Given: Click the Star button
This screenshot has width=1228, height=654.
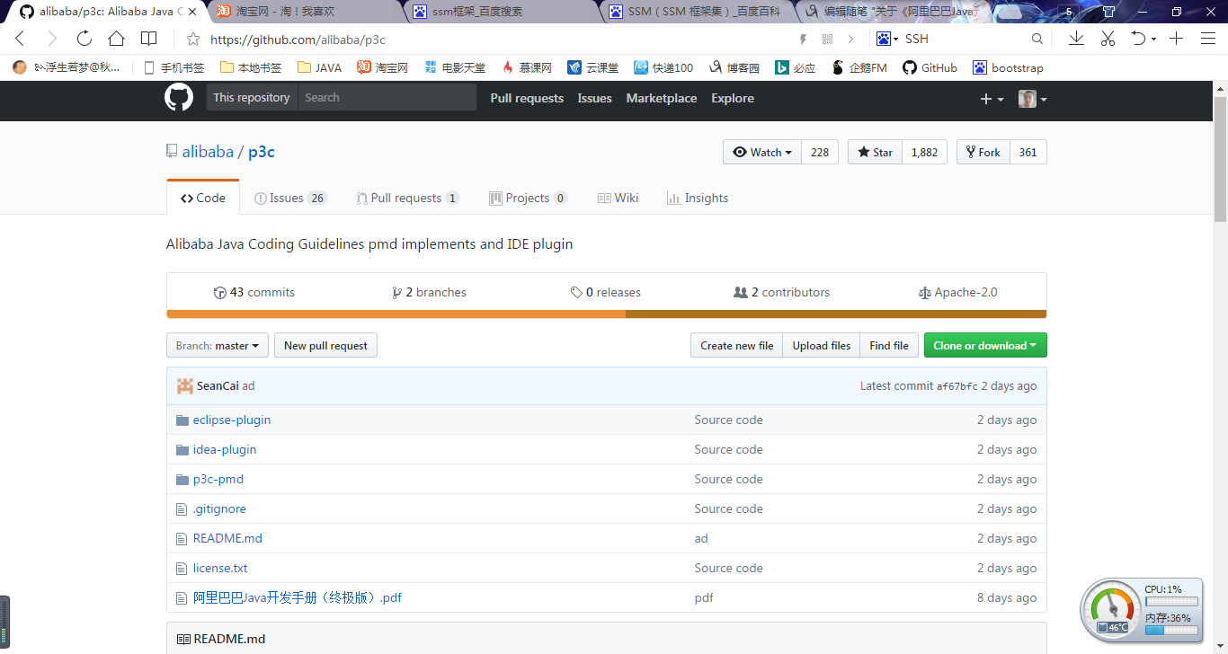Looking at the screenshot, I should point(875,152).
